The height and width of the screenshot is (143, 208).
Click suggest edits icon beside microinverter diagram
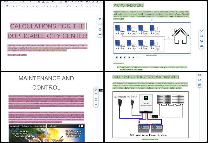(x=201, y=46)
